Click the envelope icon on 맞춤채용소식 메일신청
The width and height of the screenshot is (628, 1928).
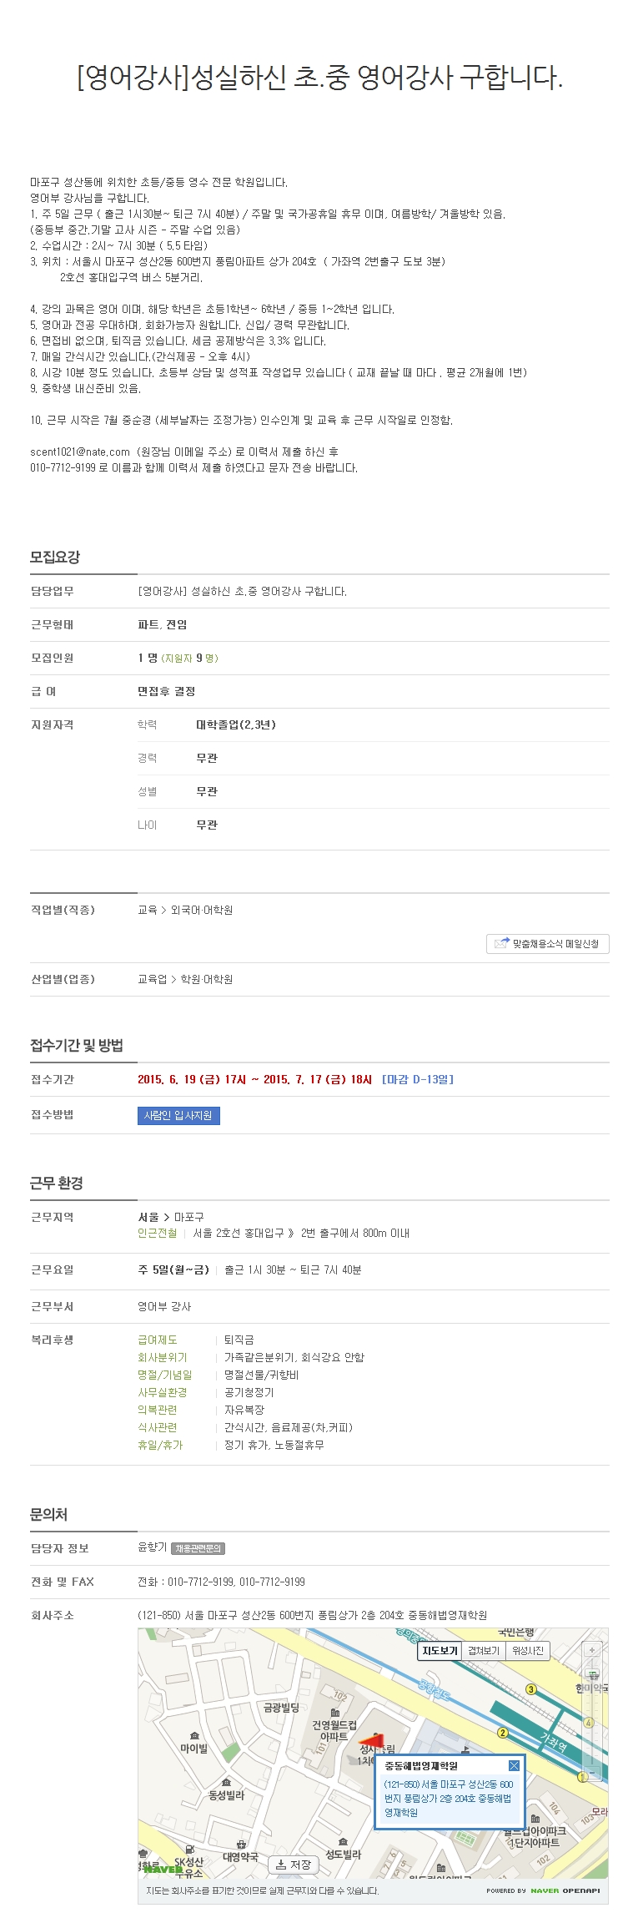(x=501, y=943)
